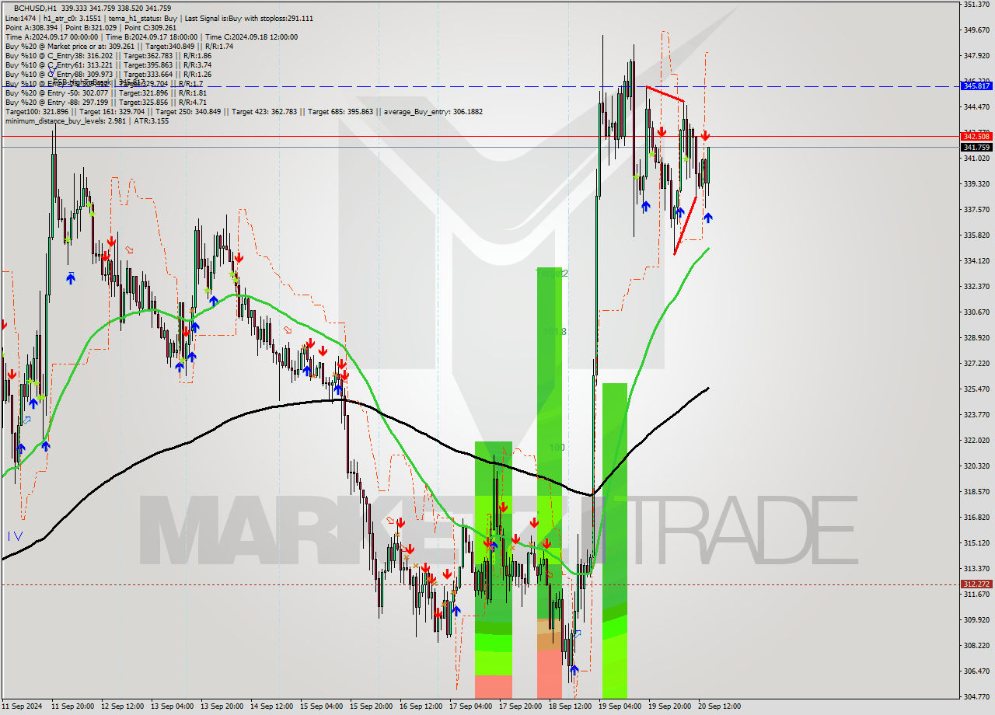
Task: Click the 'Buy %20 @ Entry -50: 302.077' line
Action: click(106, 92)
